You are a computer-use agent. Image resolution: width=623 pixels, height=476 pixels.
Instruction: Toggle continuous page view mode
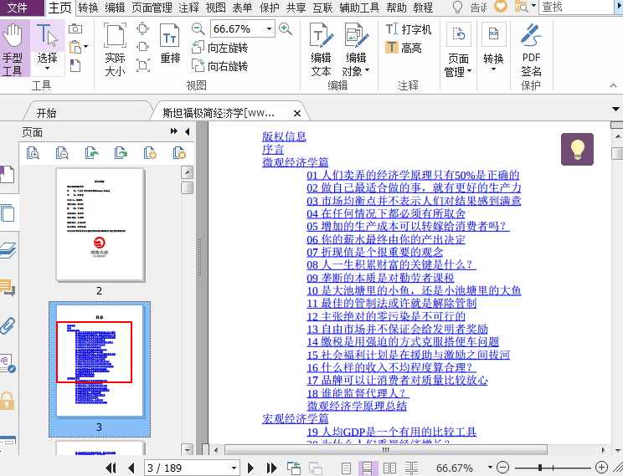(367, 468)
